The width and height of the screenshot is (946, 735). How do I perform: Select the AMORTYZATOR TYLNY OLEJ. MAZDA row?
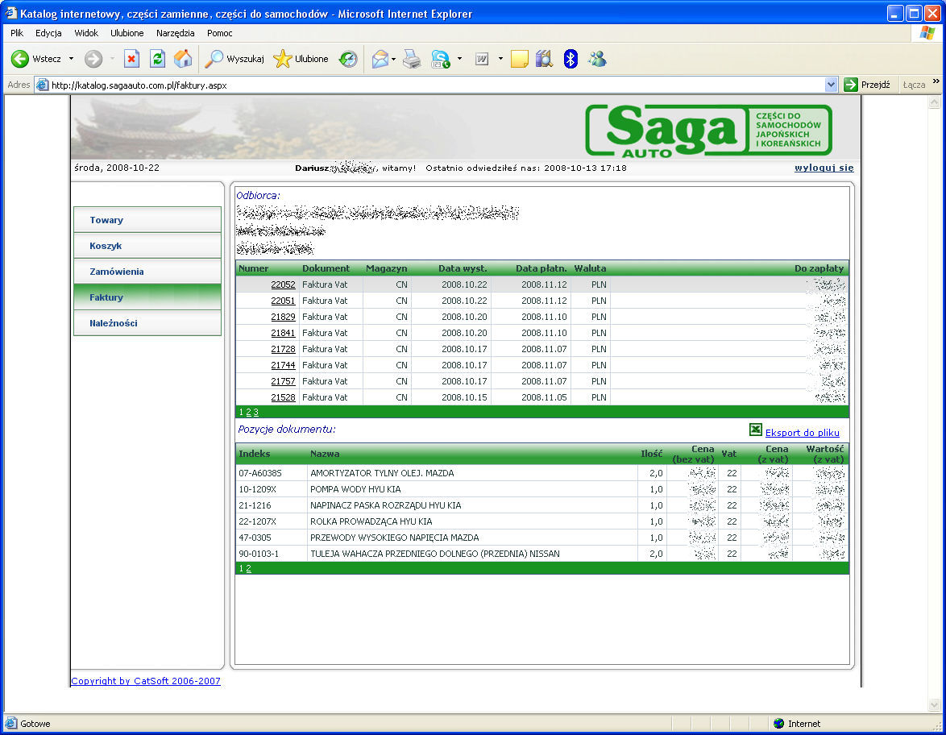click(541, 473)
